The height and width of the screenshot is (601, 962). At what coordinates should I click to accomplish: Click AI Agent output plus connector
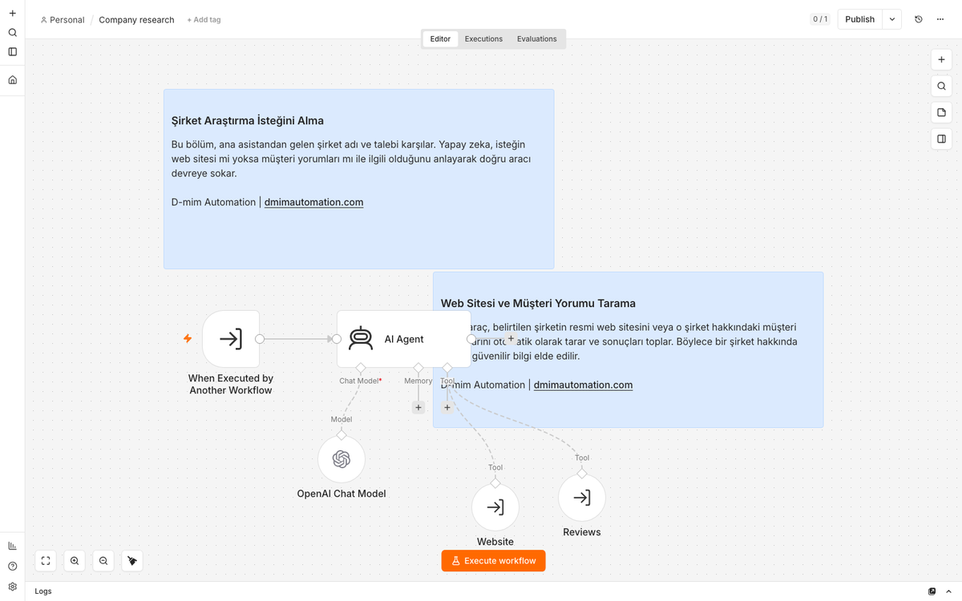coord(511,339)
